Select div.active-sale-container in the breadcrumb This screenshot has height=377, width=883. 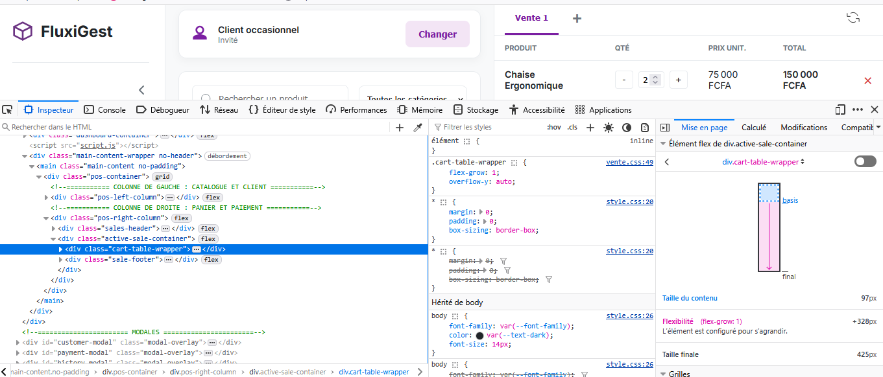pyautogui.click(x=287, y=372)
